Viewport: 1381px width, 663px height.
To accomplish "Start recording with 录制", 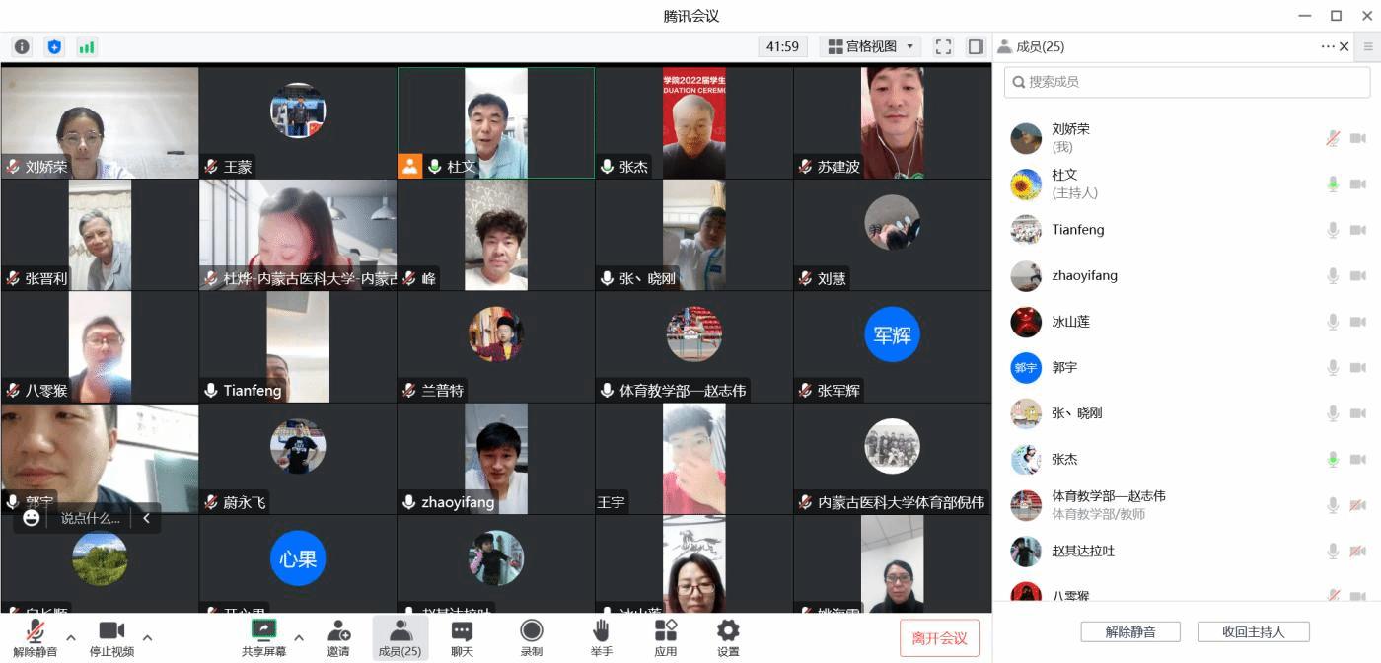I will [531, 637].
